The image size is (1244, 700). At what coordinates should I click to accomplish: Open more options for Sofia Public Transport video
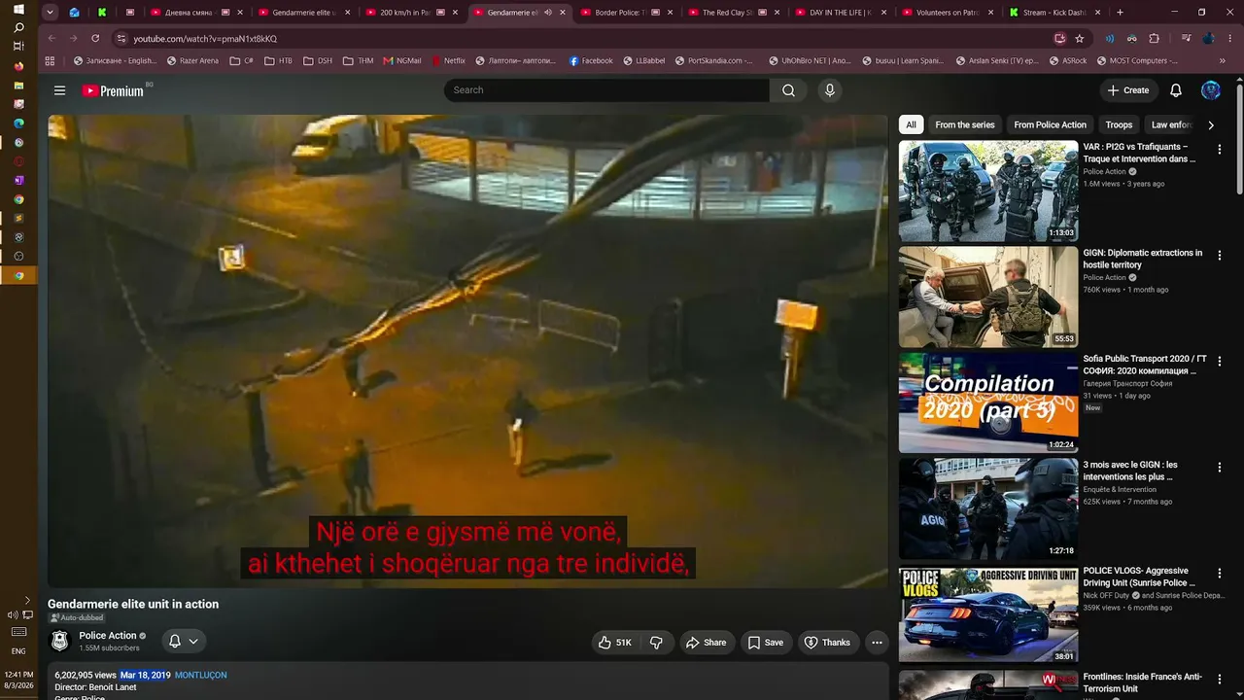[x=1220, y=361]
